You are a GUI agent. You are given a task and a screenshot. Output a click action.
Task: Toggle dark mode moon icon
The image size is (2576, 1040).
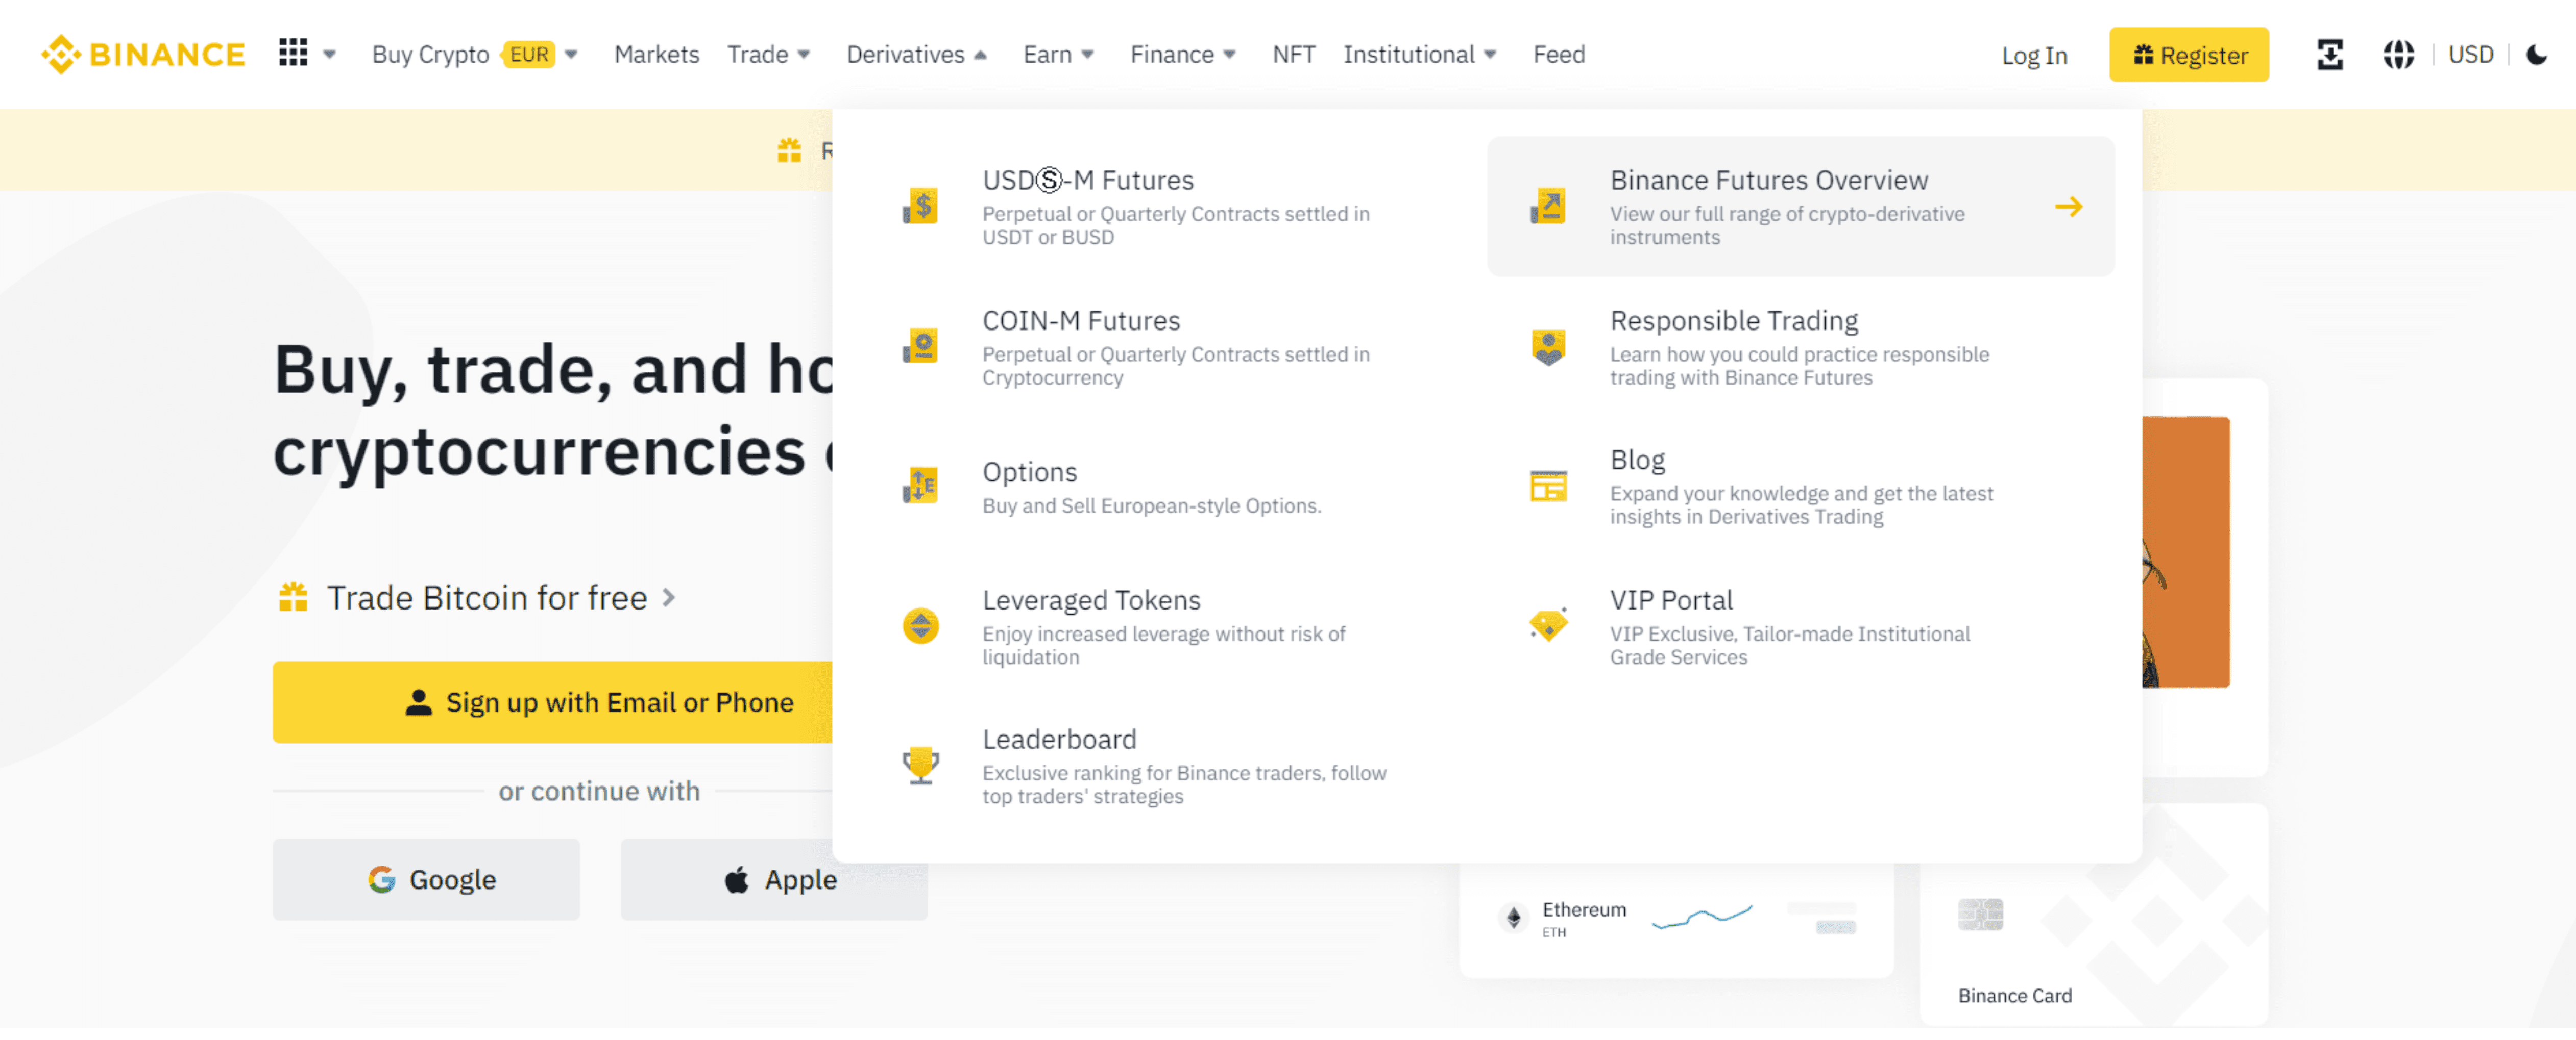[x=2536, y=54]
